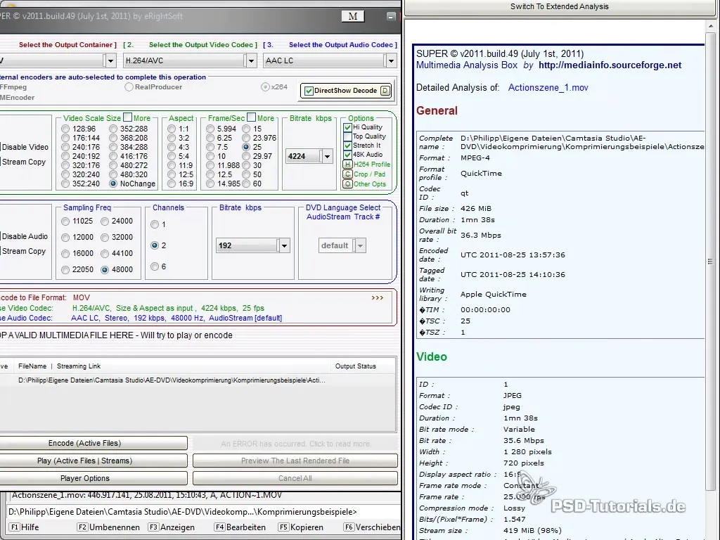Screen dimensions: 720x540
Task: Open the H.264/AVC video codec dropdown
Action: pos(251,60)
